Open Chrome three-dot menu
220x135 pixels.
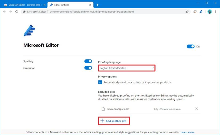click(216, 12)
